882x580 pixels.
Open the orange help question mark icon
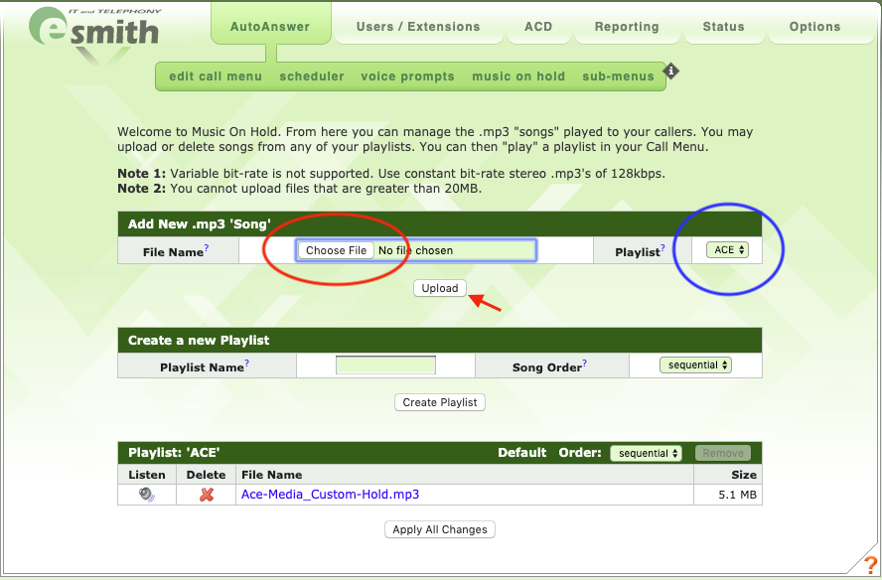(869, 565)
